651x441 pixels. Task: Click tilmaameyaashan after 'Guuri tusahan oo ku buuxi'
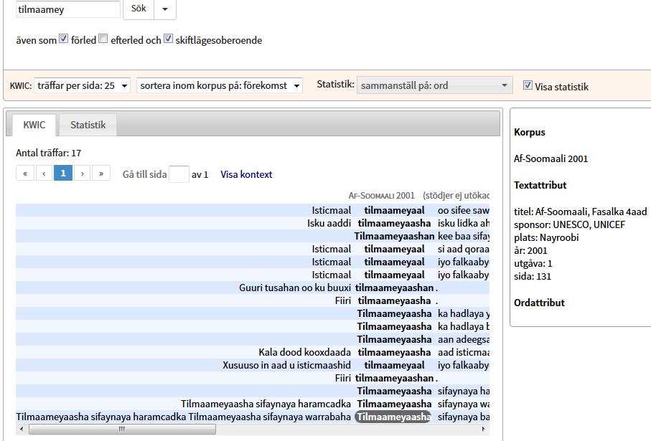tap(394, 288)
